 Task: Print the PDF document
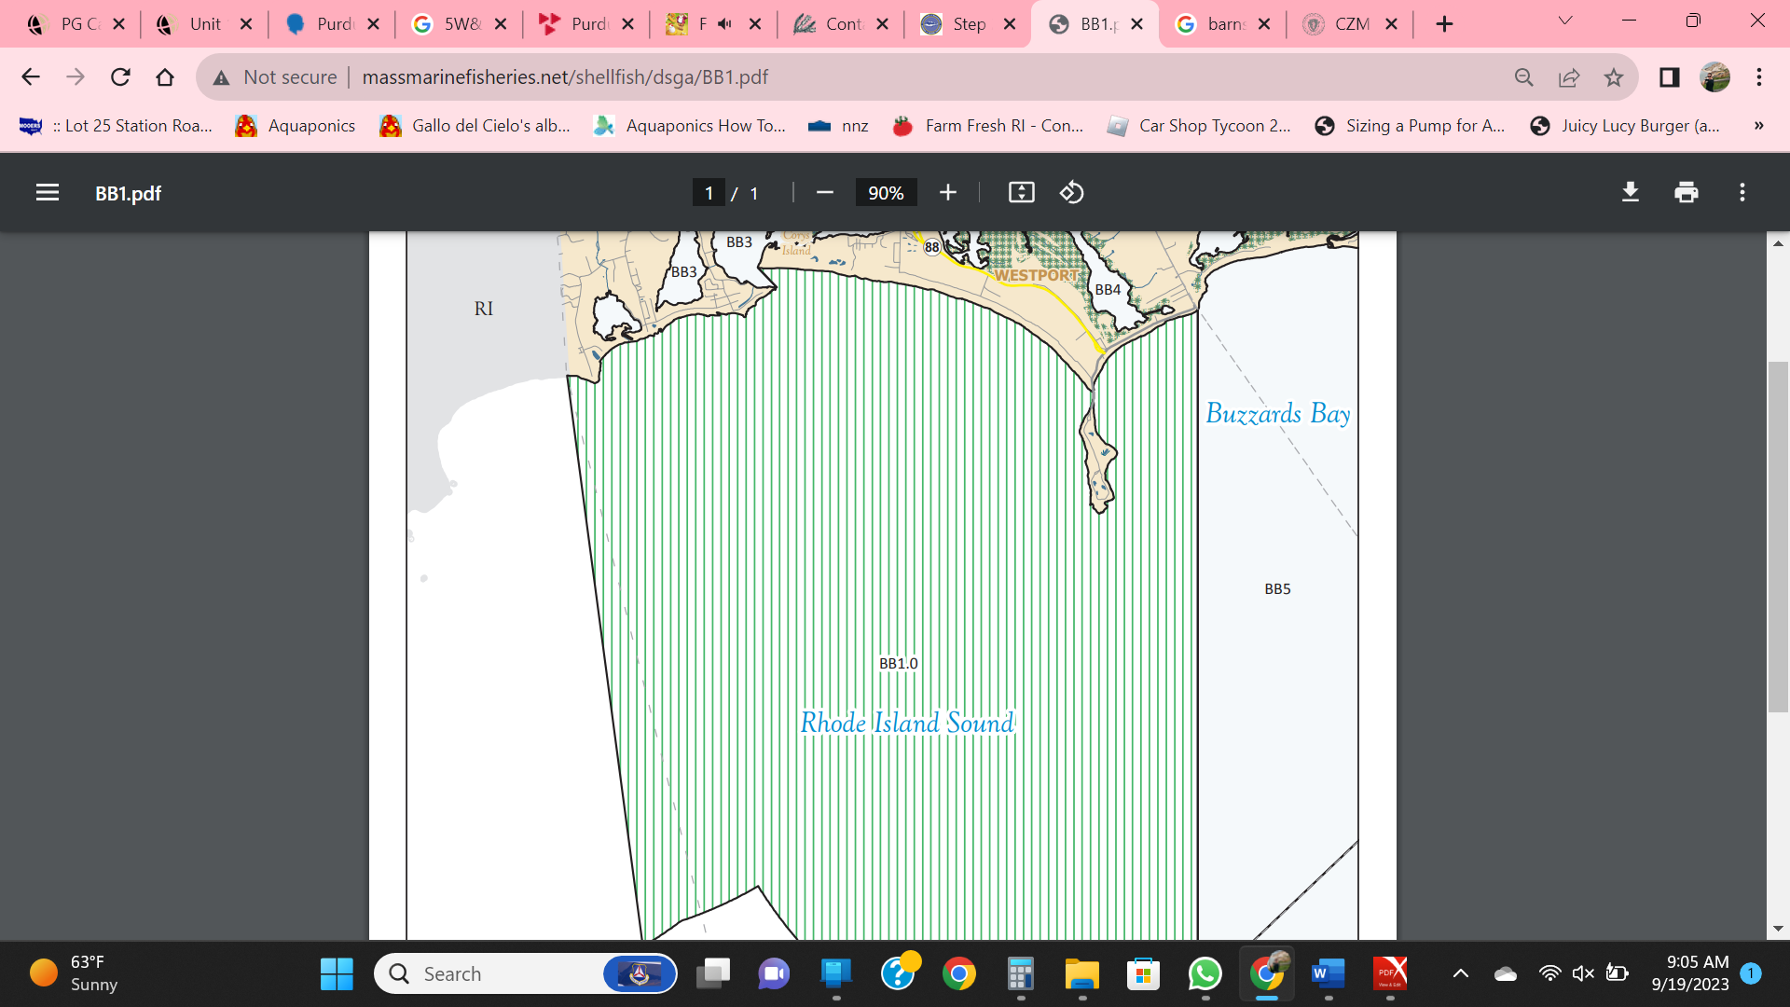tap(1686, 192)
